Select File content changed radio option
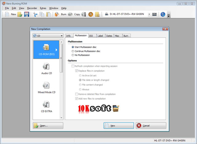The width and height of the screenshot is (197, 144). pyautogui.click(x=80, y=85)
